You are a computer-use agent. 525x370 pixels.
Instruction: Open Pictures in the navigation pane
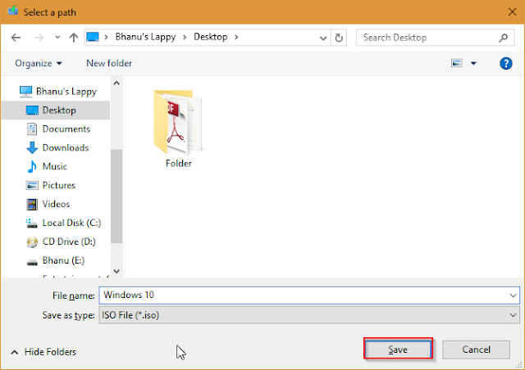click(58, 185)
